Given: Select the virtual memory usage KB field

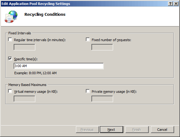Looking at the screenshot, I should (x=24, y=99).
